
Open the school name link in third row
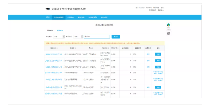pos(54,67)
